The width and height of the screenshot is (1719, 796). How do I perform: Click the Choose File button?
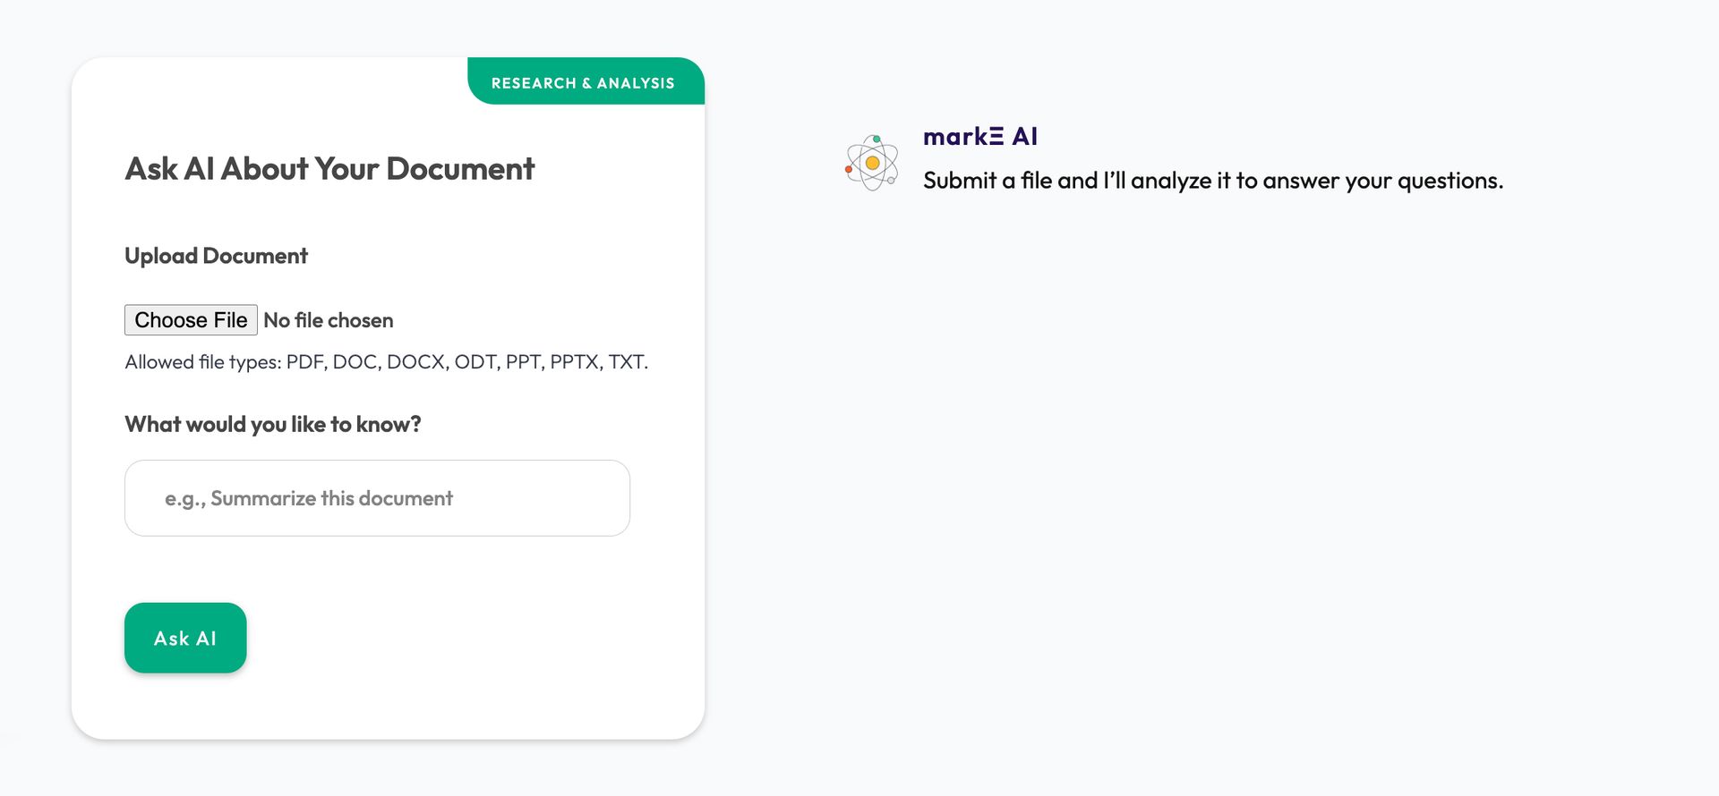click(x=191, y=320)
